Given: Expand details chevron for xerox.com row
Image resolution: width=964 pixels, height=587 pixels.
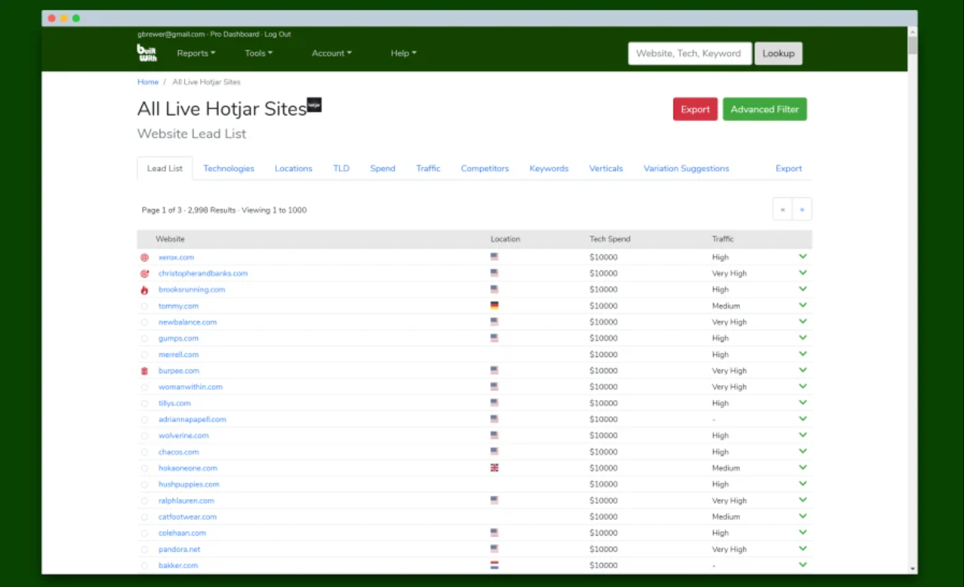Looking at the screenshot, I should coord(802,257).
